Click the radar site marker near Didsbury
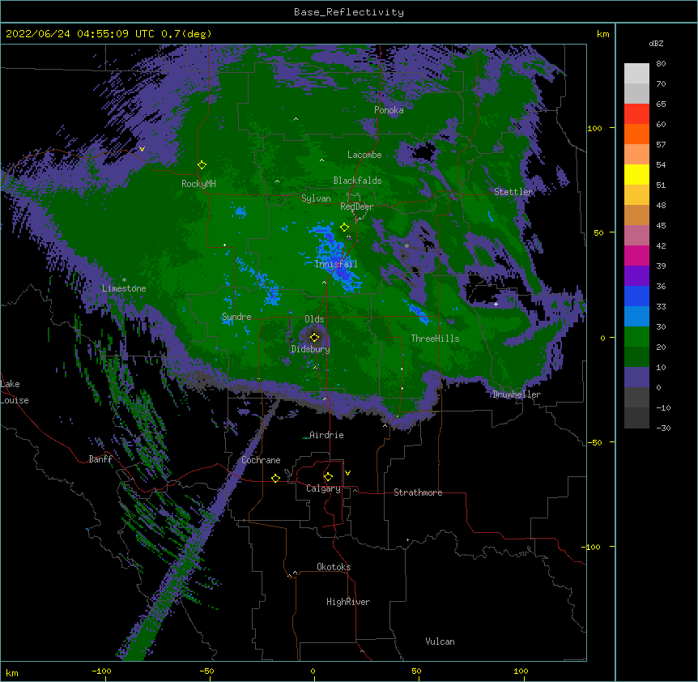Image resolution: width=698 pixels, height=682 pixels. tap(314, 337)
